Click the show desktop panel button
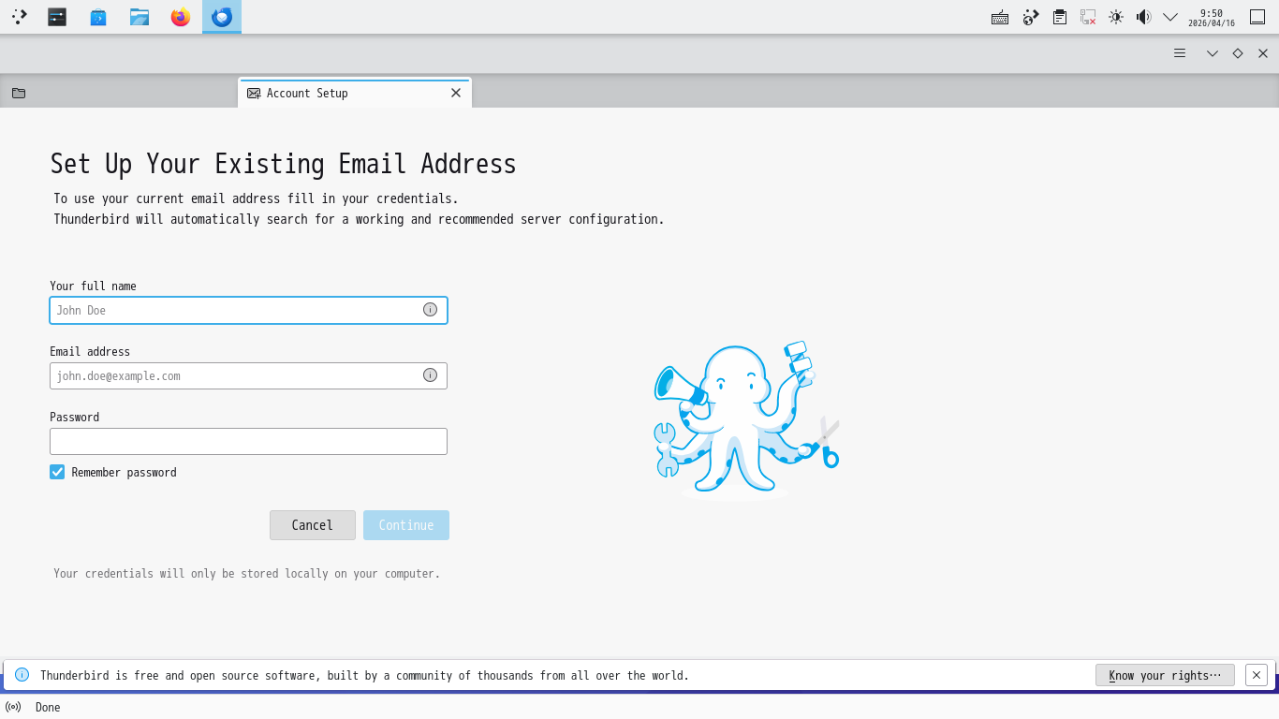 tap(1257, 17)
